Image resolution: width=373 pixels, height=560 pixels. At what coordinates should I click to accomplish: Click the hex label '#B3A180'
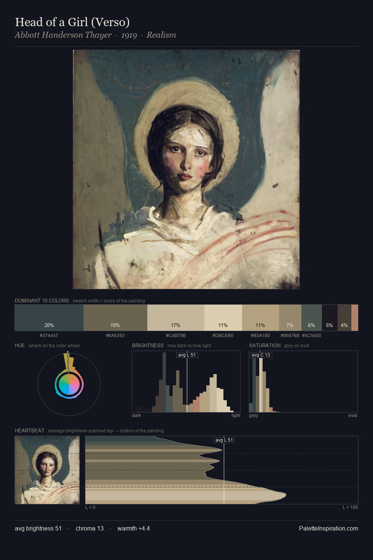(x=260, y=336)
